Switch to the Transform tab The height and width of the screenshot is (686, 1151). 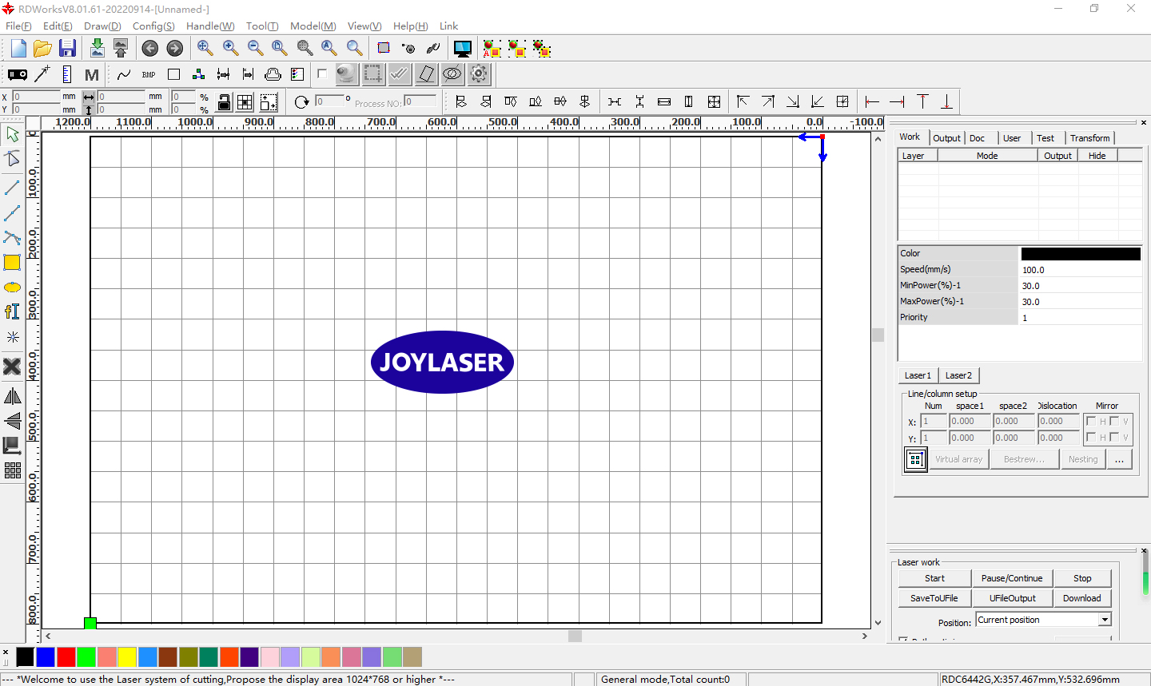[1090, 138]
